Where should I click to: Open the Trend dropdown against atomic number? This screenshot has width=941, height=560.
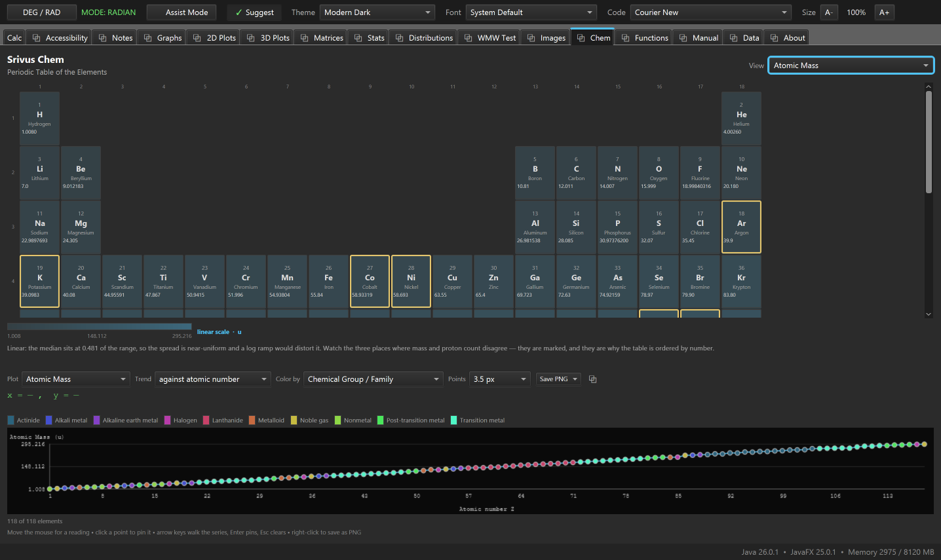coord(212,379)
